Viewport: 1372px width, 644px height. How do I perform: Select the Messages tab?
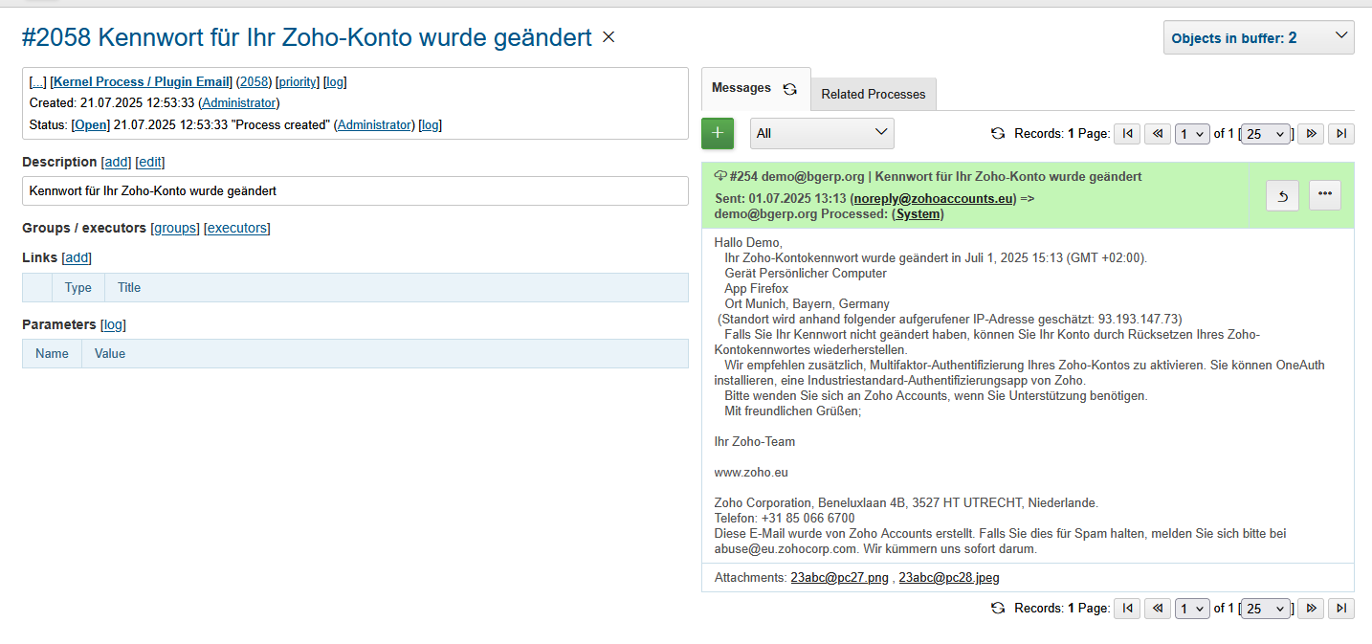point(741,88)
